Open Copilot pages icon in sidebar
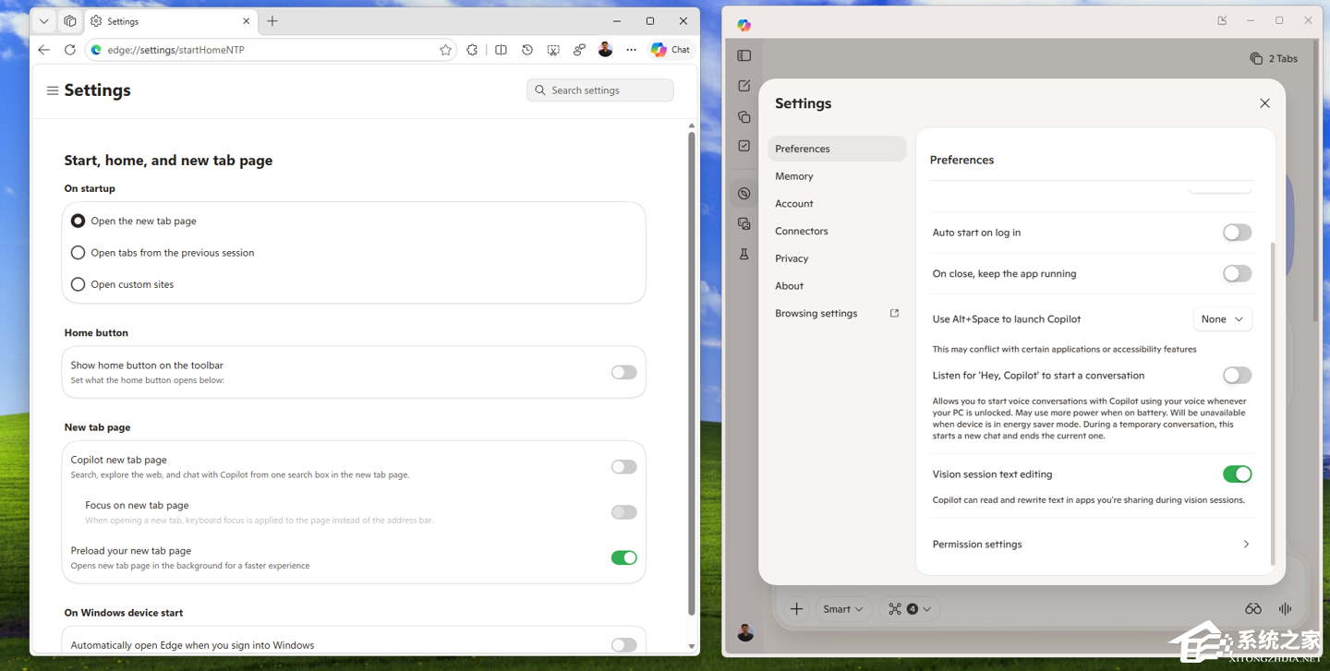Image resolution: width=1330 pixels, height=671 pixels. click(744, 117)
